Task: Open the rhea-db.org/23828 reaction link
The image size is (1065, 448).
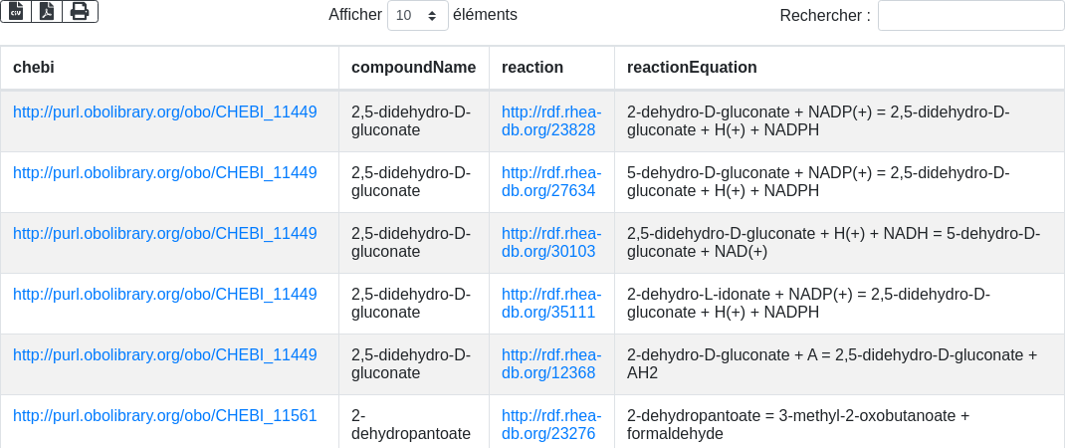Action: 550,120
